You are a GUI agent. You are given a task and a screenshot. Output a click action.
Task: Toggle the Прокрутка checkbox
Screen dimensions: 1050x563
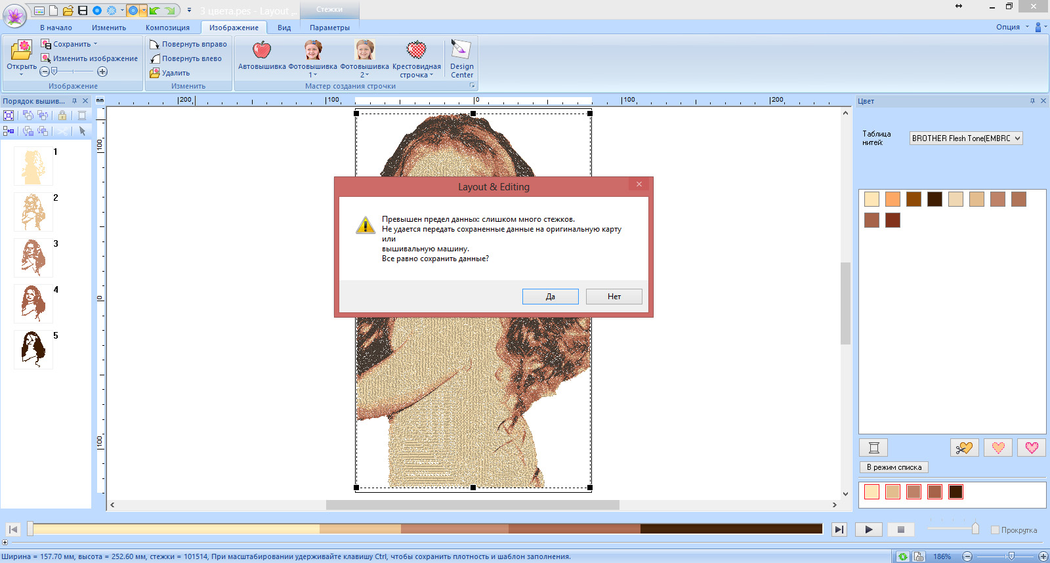click(x=995, y=530)
